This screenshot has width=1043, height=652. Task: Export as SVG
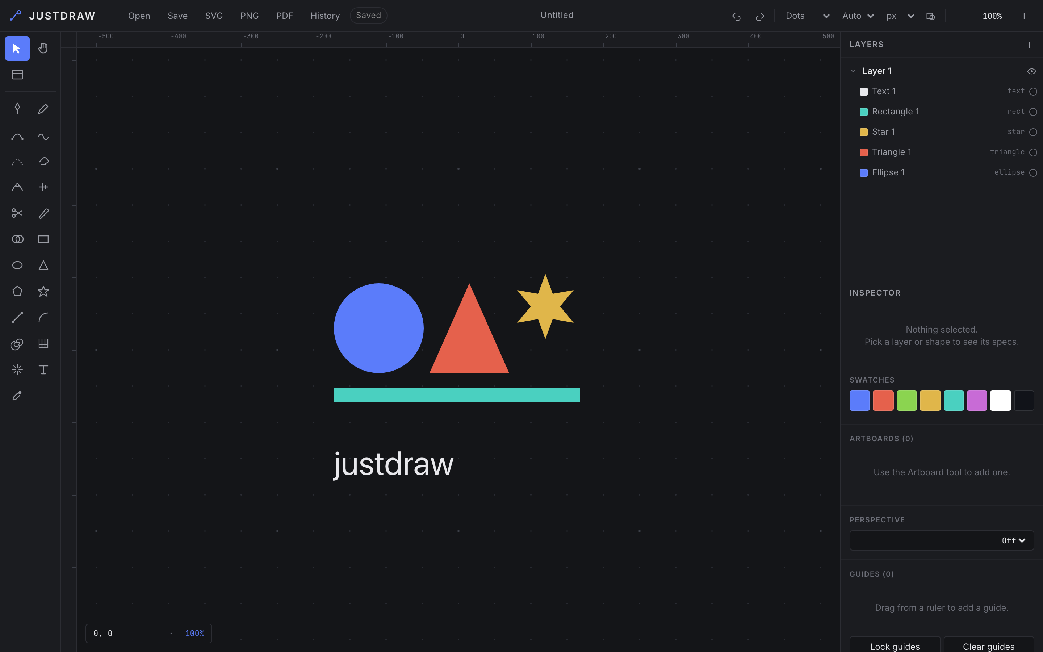point(214,16)
